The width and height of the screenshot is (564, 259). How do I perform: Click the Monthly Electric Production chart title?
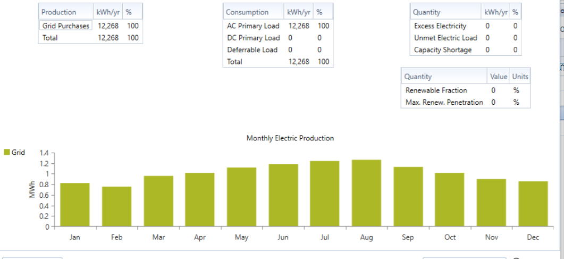click(290, 138)
